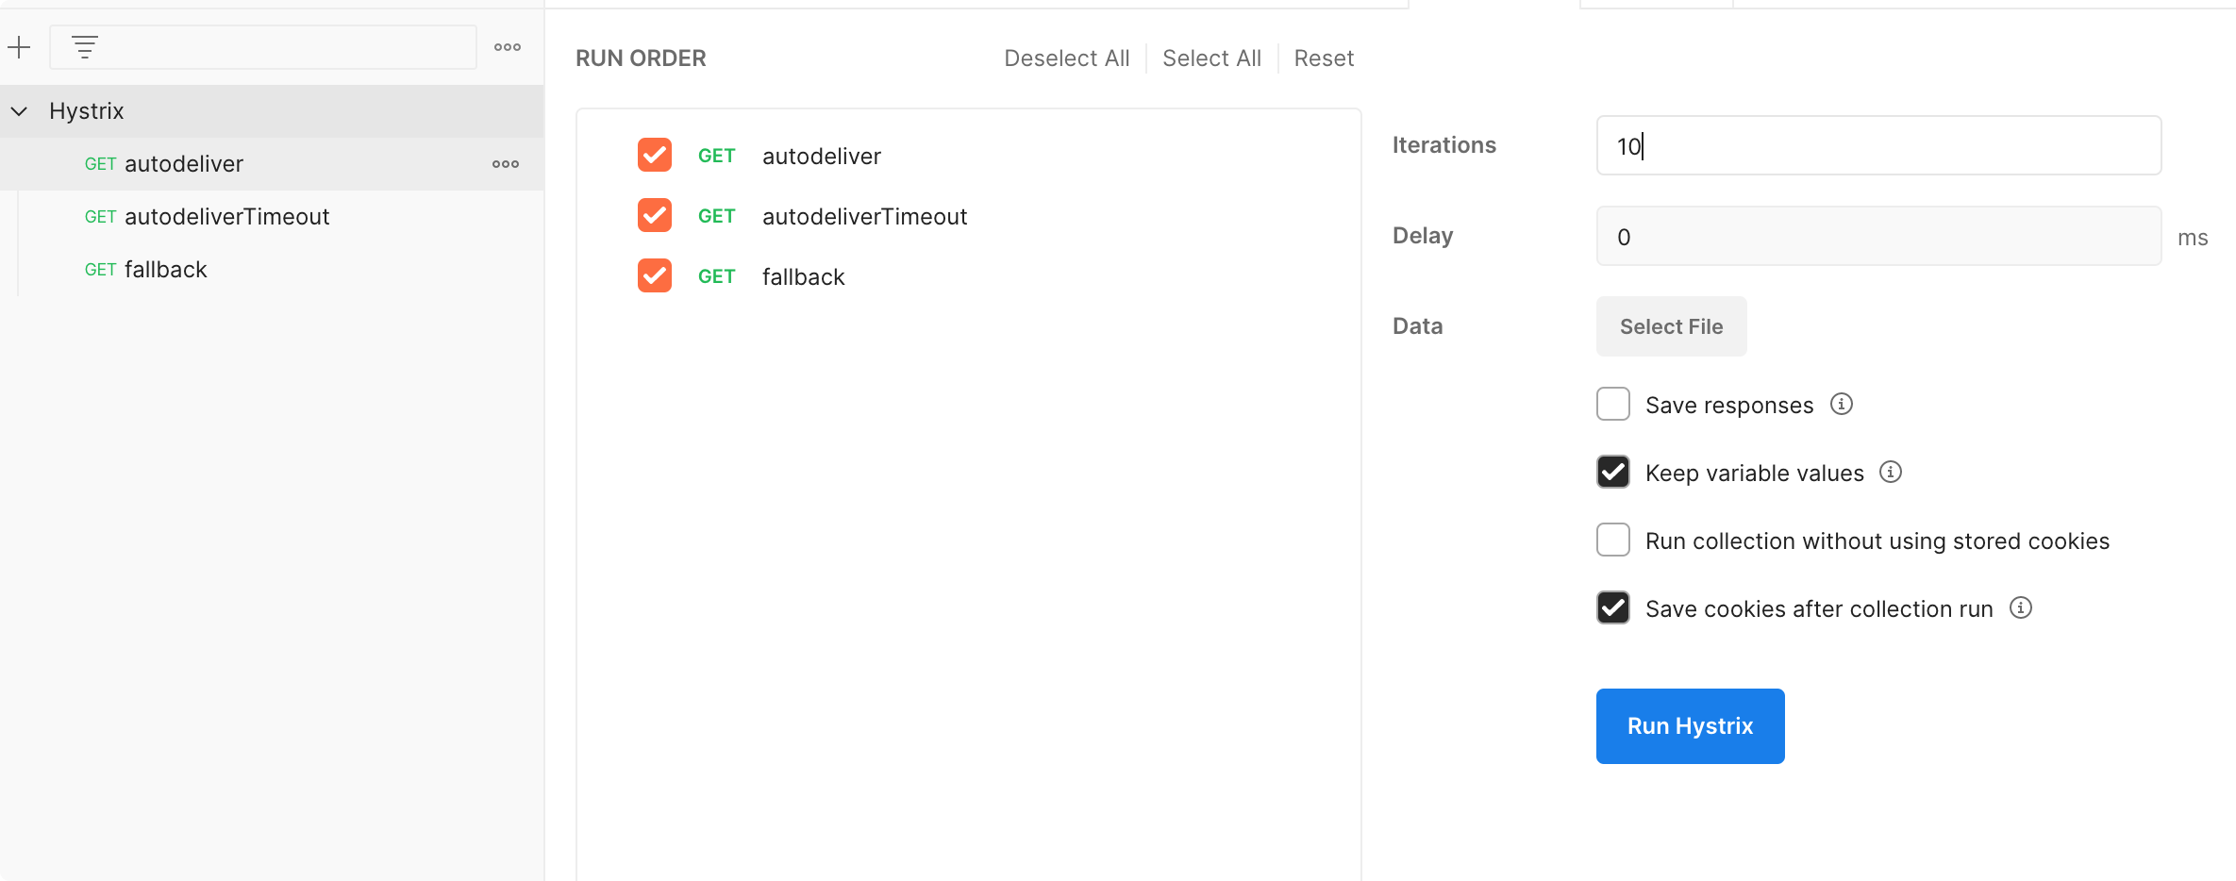Click the collection filter search field
Viewport: 2236px width, 881px height.
pyautogui.click(x=263, y=47)
